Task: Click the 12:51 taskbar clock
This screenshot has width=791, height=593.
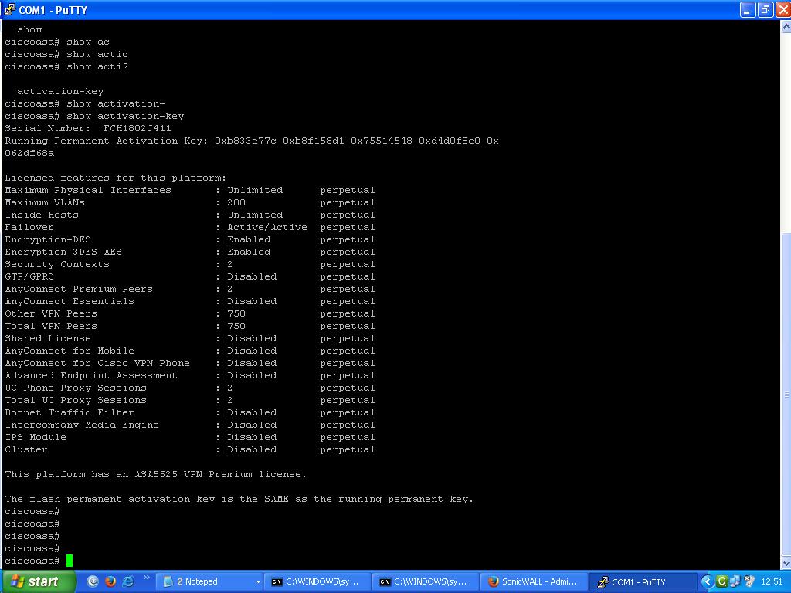Action: (x=772, y=582)
